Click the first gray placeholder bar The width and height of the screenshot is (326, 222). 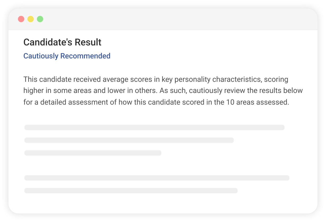tap(154, 127)
